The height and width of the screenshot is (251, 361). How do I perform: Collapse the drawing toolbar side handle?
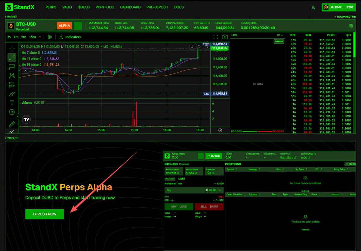click(x=17, y=116)
